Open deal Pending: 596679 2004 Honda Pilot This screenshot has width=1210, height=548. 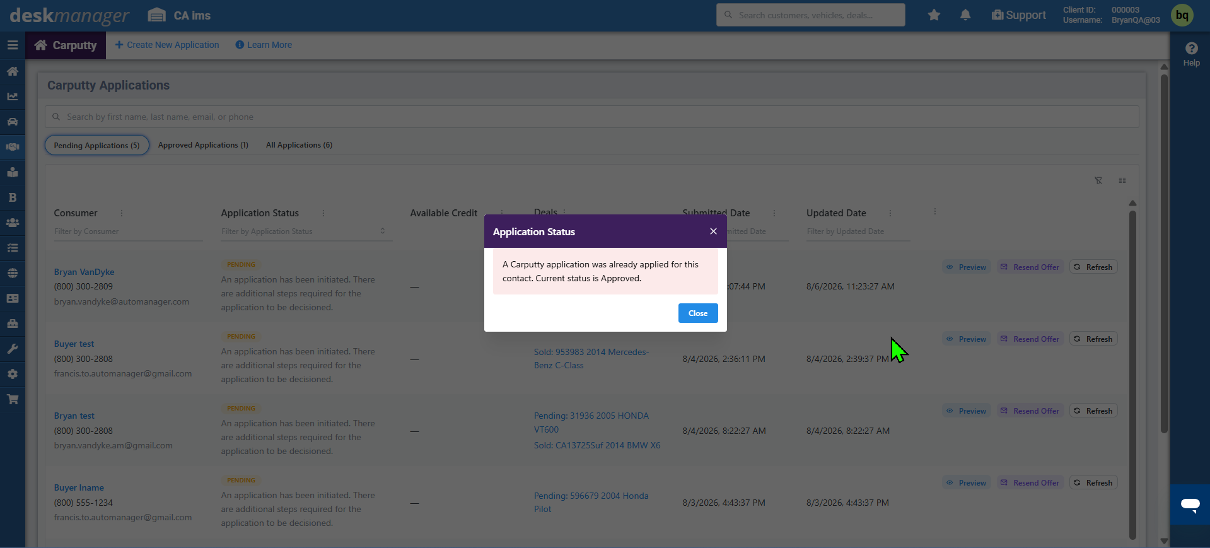click(x=591, y=503)
